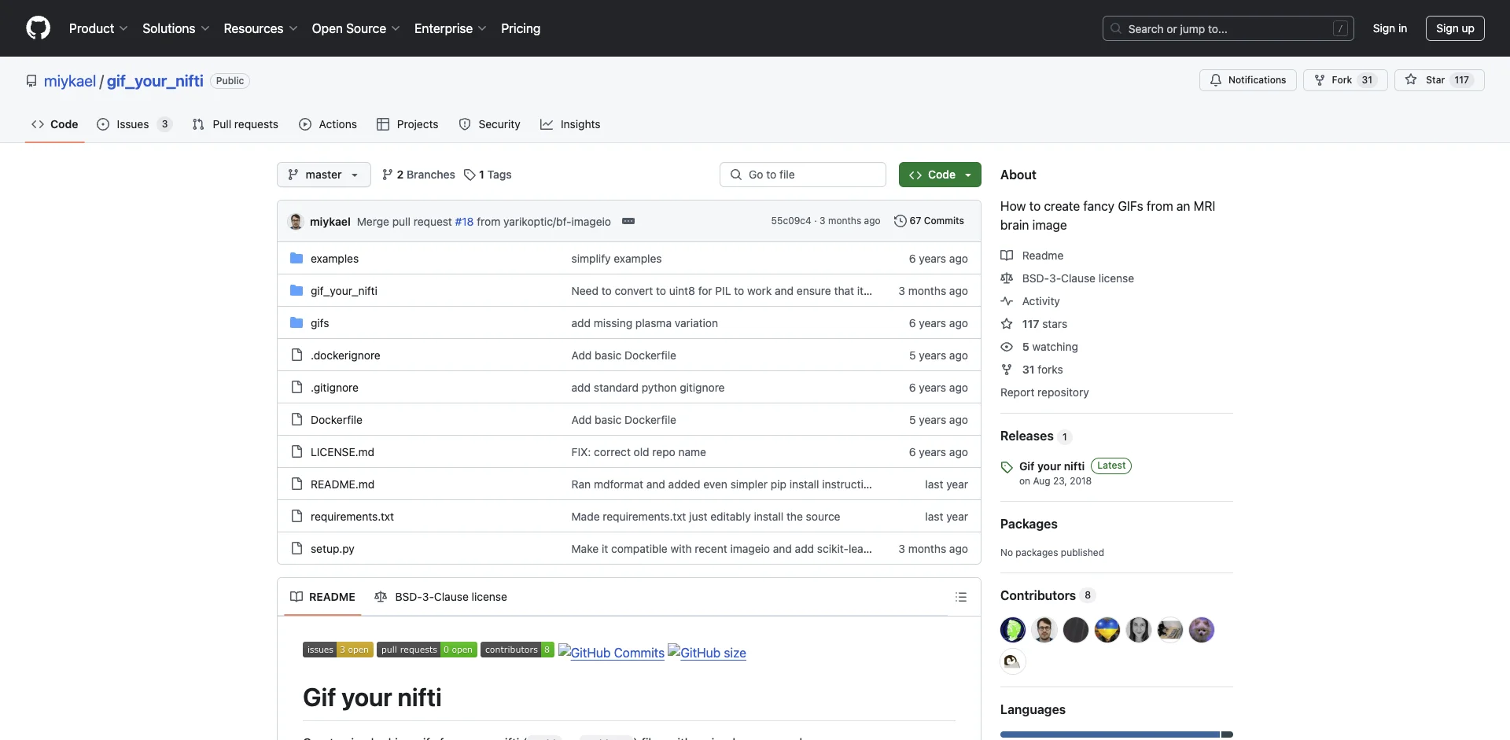Image resolution: width=1510 pixels, height=740 pixels.
Task: Open the 'simplify examples' commit message
Action: (x=617, y=259)
